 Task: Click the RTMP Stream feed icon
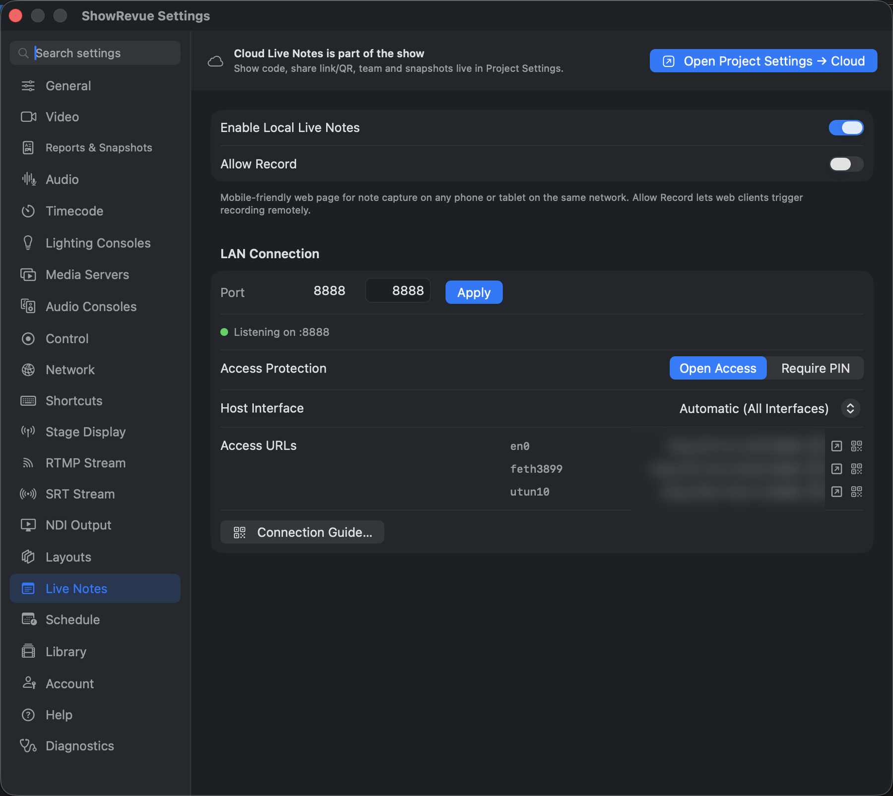point(28,463)
